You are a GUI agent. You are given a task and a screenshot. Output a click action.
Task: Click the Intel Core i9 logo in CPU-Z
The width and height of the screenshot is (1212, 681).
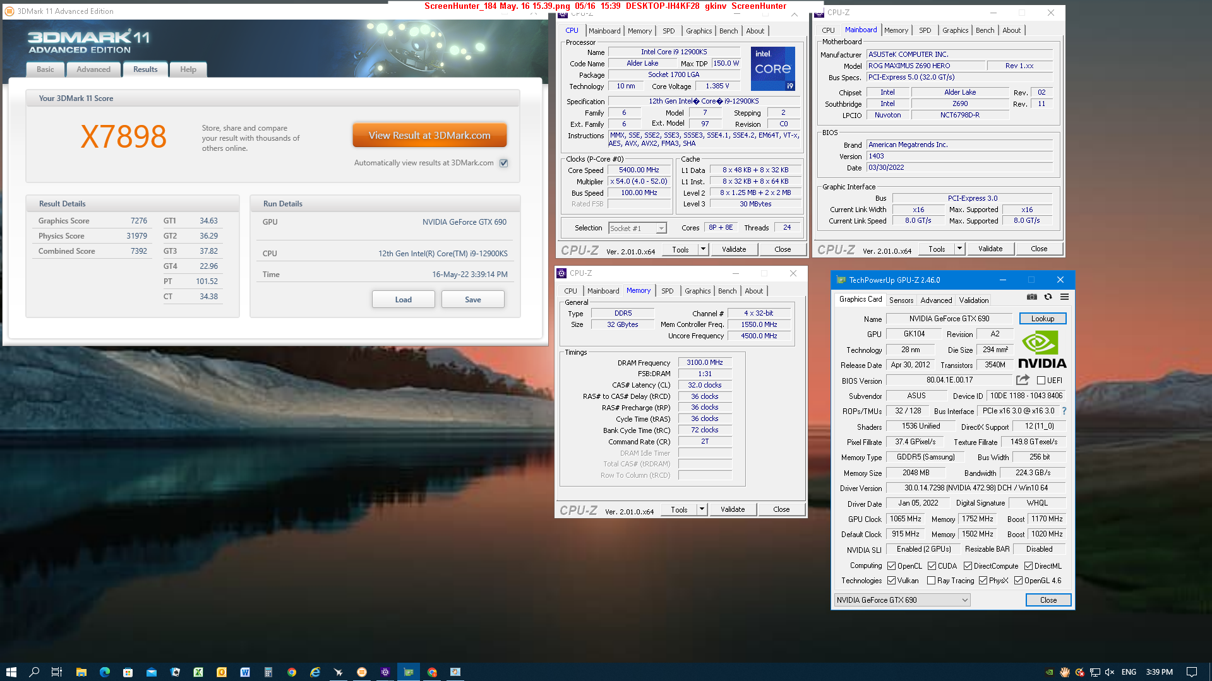pyautogui.click(x=773, y=69)
